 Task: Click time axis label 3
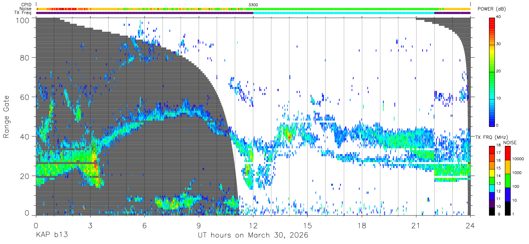(90, 225)
